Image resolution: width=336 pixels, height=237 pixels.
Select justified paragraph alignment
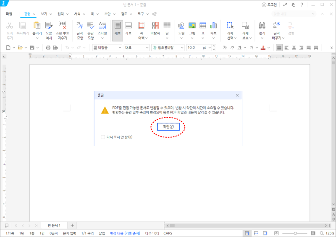279,47
